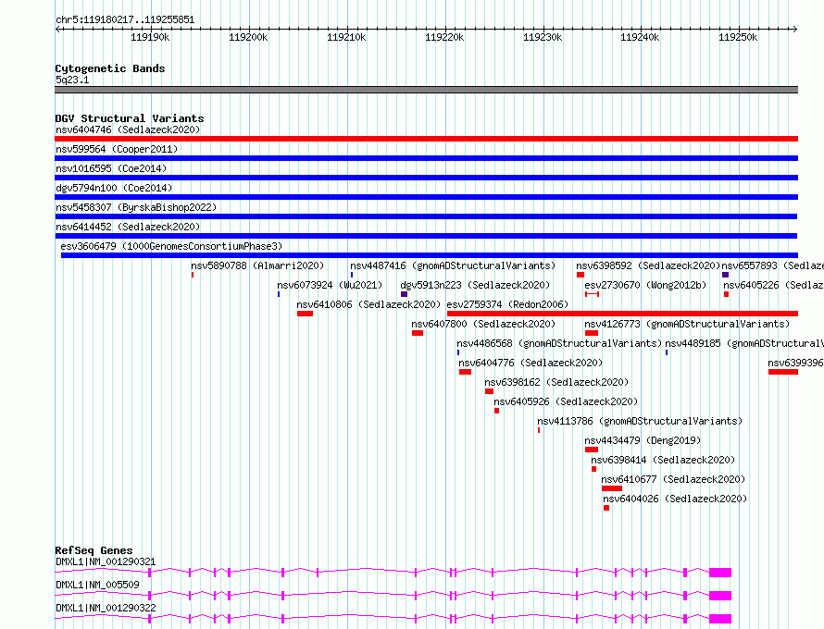The image size is (824, 629).
Task: Click the blue nsv4489185 variant marker
Action: [667, 352]
